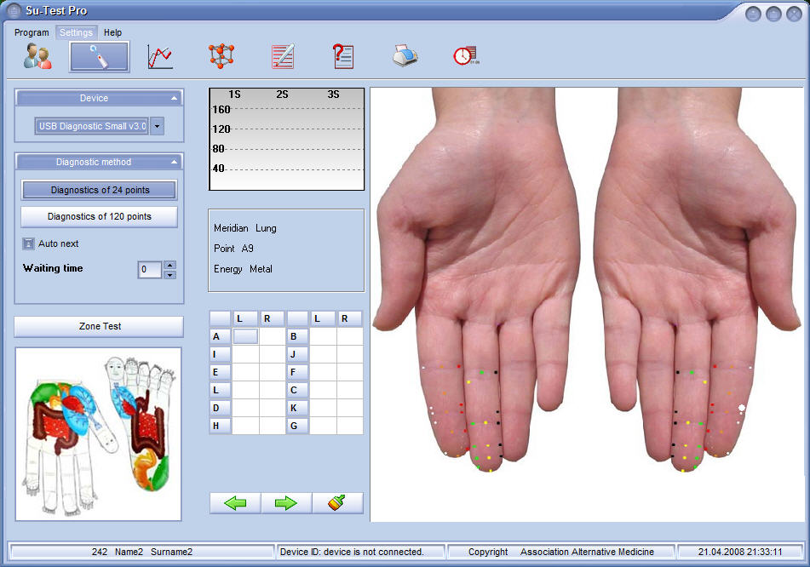Open the Help menu
Viewport: 810px width, 567px height.
[x=112, y=32]
